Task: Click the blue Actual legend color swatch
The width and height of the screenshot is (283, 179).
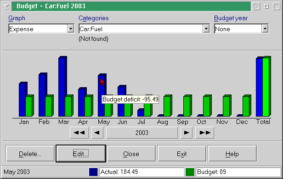Action: tap(93, 172)
